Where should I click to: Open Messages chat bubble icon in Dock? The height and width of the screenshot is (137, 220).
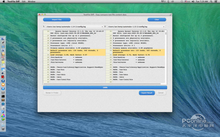coord(3,69)
